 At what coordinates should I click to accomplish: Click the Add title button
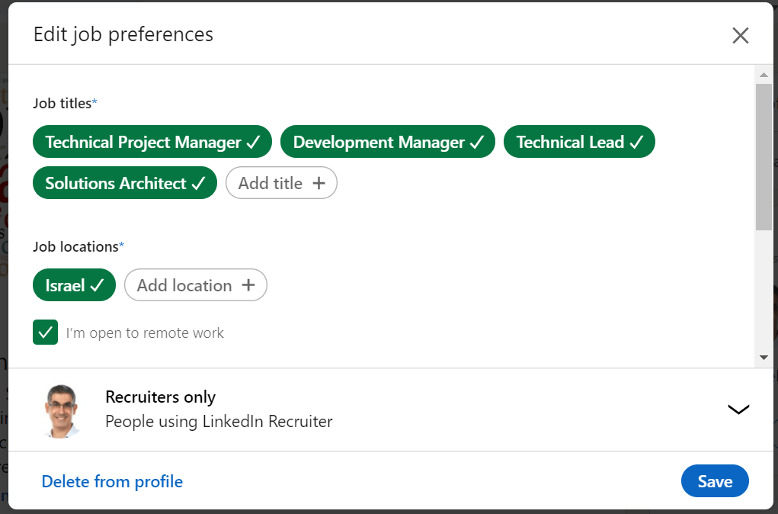[281, 183]
